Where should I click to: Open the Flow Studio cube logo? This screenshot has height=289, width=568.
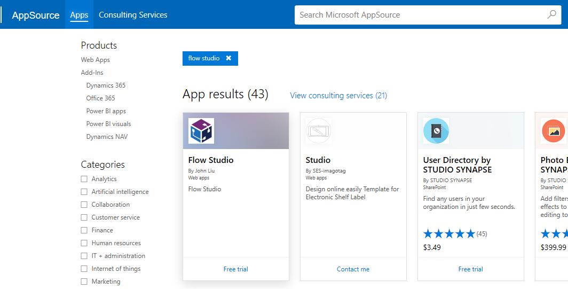tap(201, 131)
